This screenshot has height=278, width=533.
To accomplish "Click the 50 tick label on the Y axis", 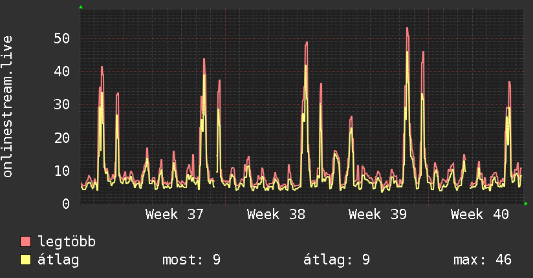I will (62, 38).
